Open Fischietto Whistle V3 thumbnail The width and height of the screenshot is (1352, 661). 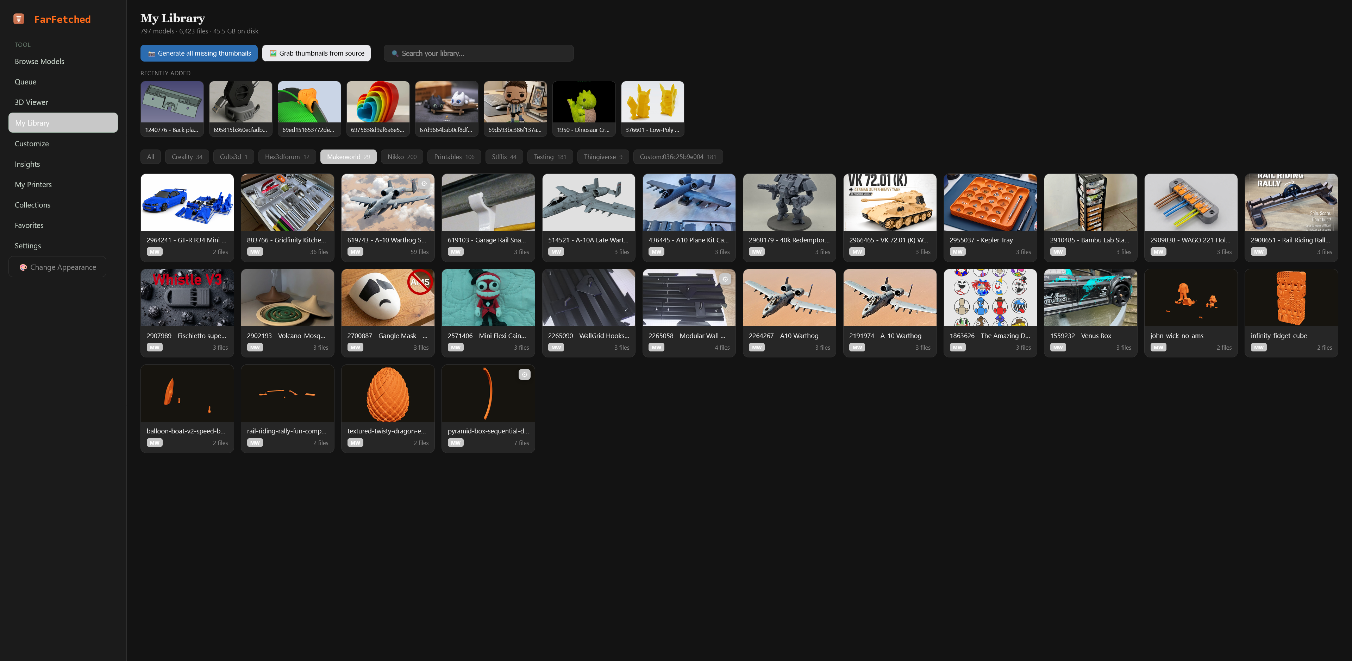tap(187, 298)
